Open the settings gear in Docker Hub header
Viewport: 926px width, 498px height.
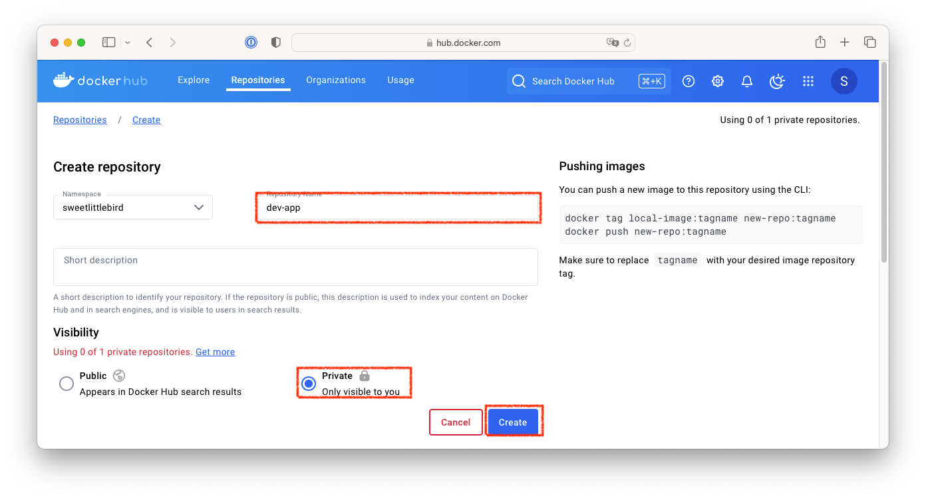click(x=718, y=81)
